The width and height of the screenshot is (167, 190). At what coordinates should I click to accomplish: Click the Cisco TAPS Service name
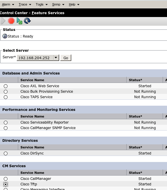click(x=36, y=97)
